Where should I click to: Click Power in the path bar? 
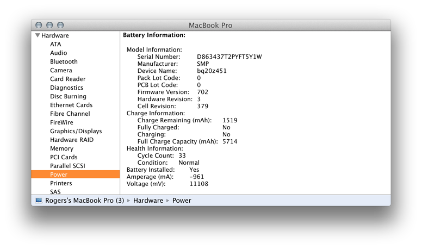(182, 201)
